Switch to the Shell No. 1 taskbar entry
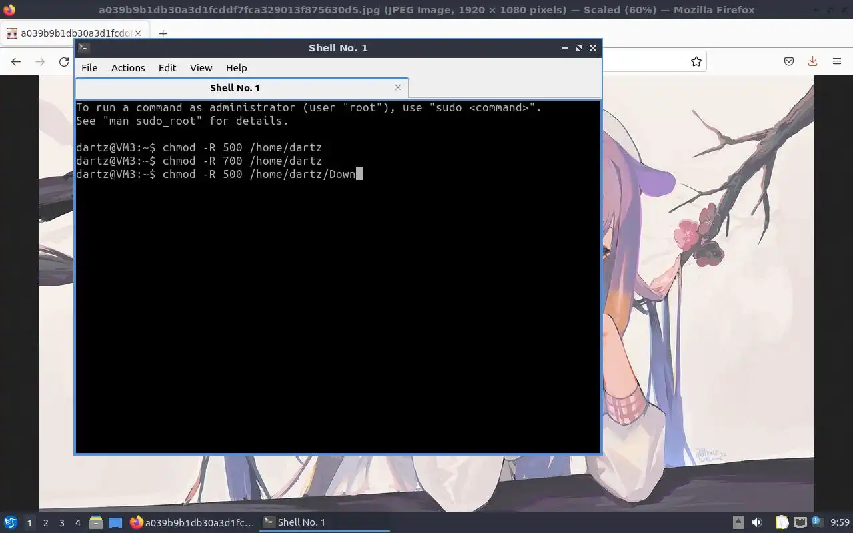 (x=324, y=522)
